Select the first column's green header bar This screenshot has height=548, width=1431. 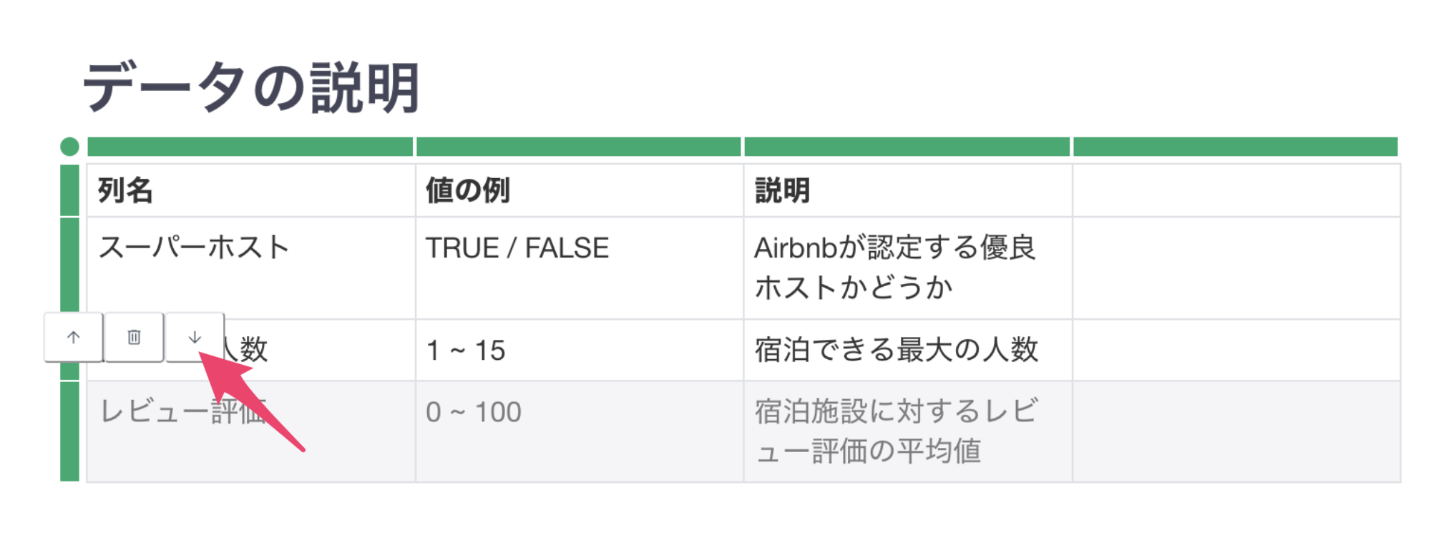tap(250, 147)
